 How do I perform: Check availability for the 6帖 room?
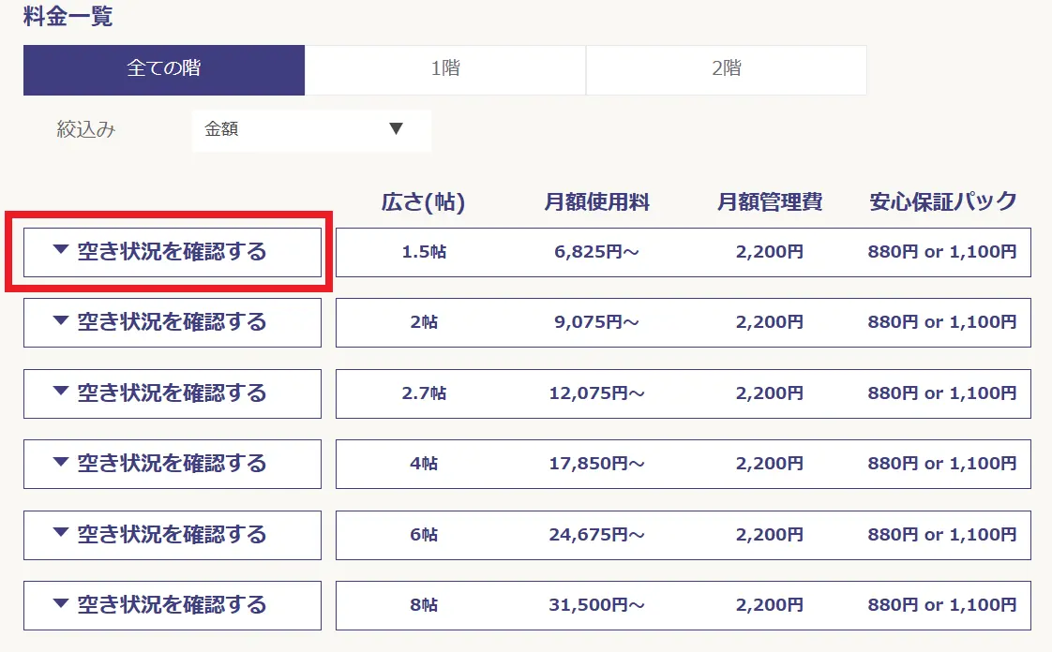coord(173,535)
